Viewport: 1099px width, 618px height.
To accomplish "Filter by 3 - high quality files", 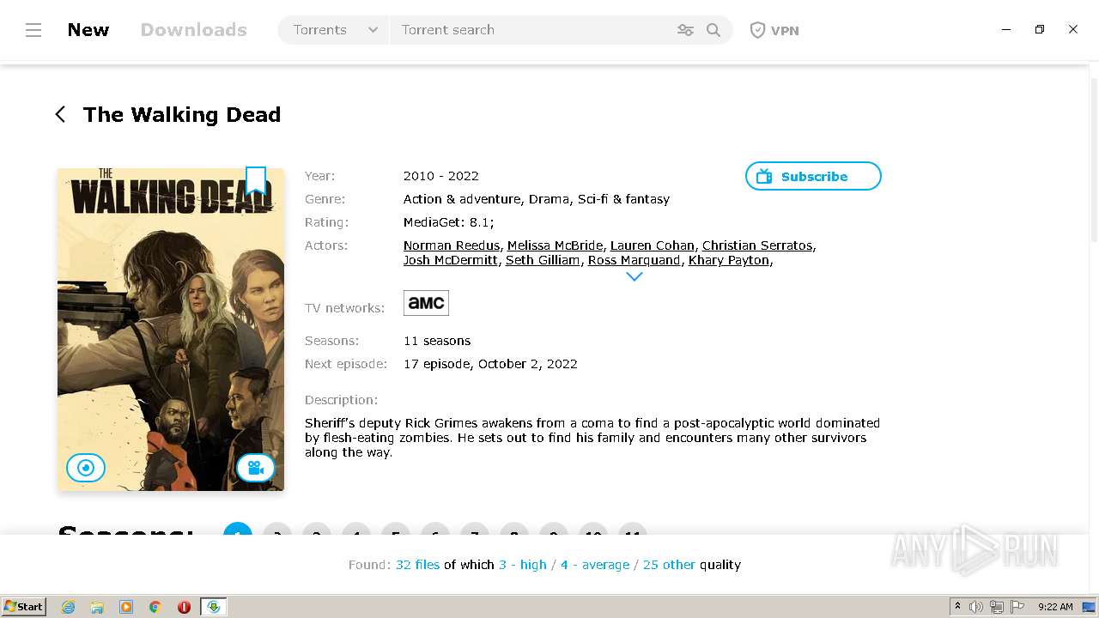I will pyautogui.click(x=523, y=565).
